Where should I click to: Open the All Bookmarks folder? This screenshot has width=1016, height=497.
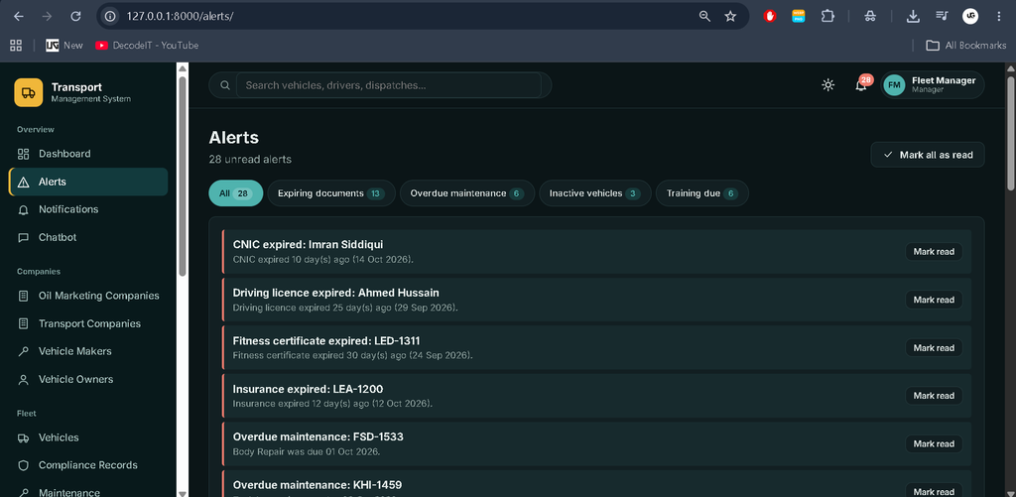pyautogui.click(x=966, y=46)
